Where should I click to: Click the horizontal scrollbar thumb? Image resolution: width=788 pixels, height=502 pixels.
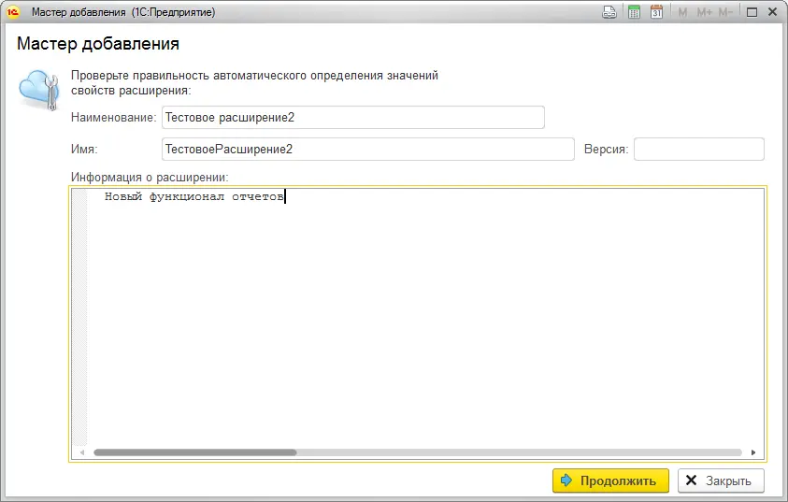(x=195, y=452)
